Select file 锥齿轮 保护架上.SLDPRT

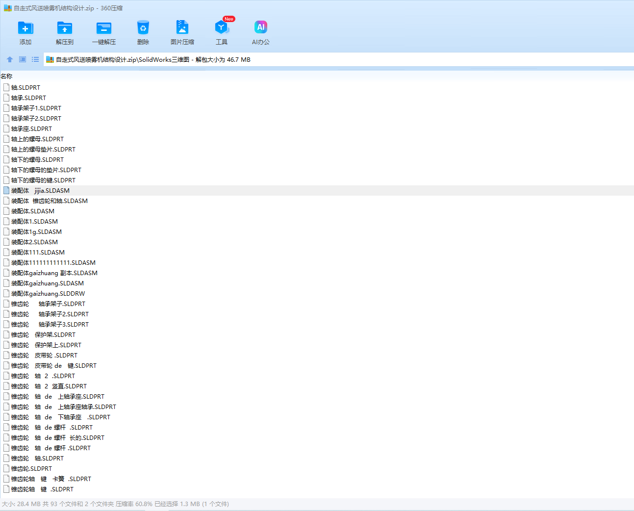point(46,345)
